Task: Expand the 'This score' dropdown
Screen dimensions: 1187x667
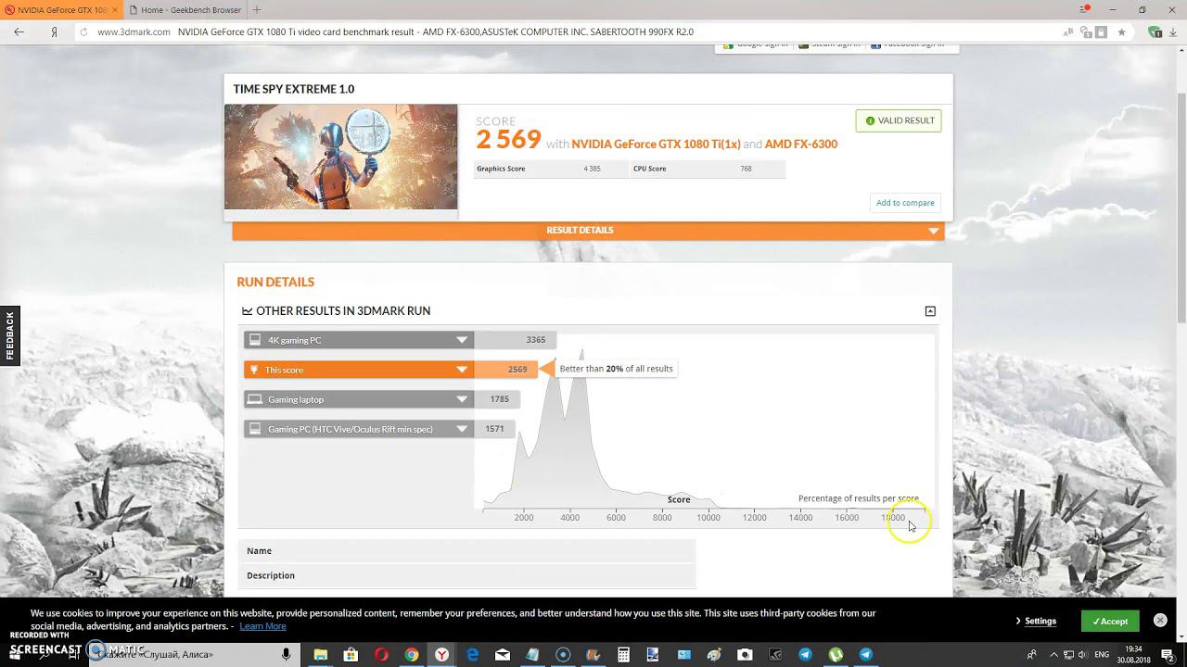Action: pyautogui.click(x=462, y=370)
